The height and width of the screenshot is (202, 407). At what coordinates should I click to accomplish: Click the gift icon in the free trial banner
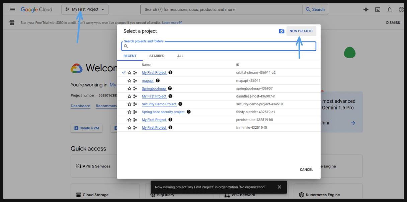coord(12,23)
